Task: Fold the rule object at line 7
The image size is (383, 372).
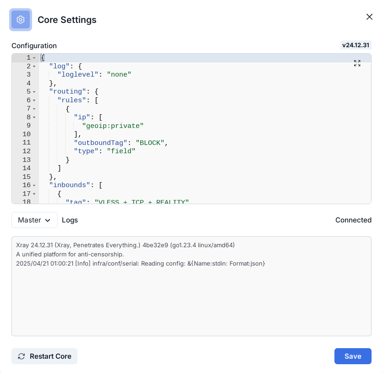Action: [x=34, y=109]
